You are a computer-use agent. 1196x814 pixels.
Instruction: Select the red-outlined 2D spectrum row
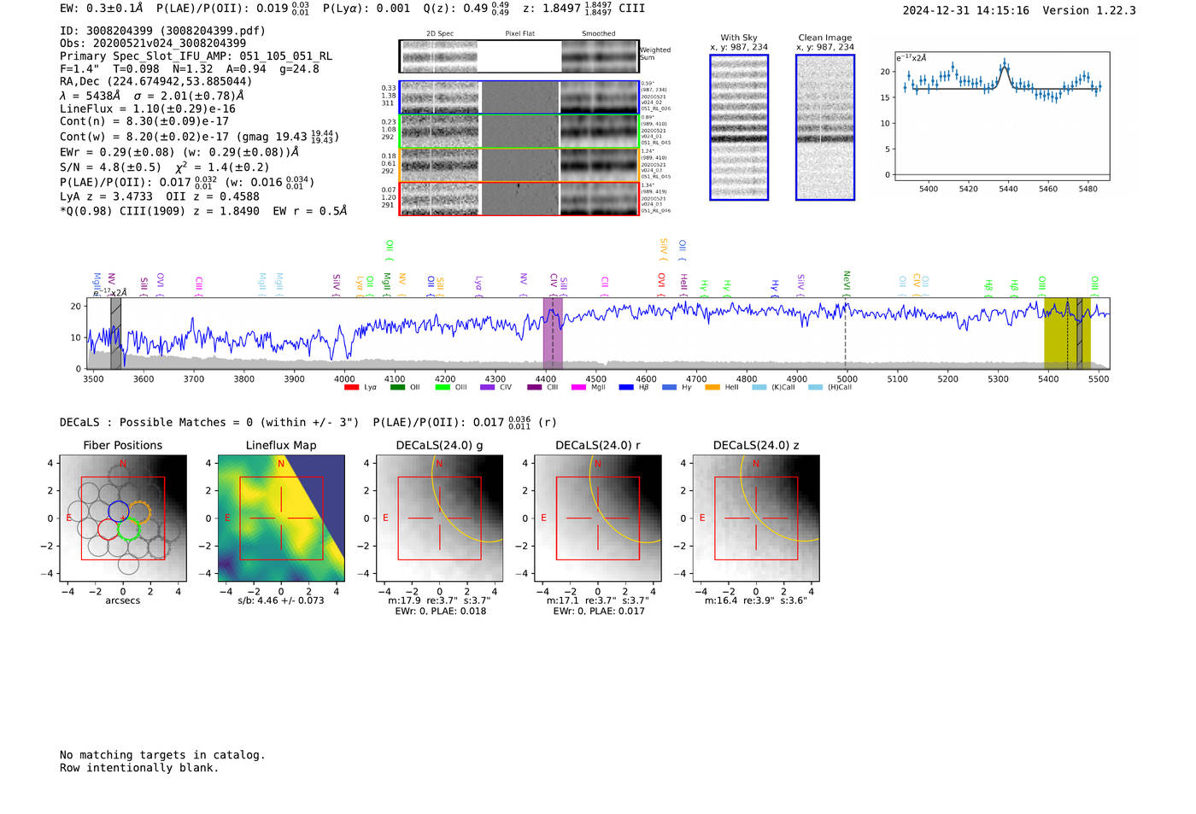(x=519, y=198)
